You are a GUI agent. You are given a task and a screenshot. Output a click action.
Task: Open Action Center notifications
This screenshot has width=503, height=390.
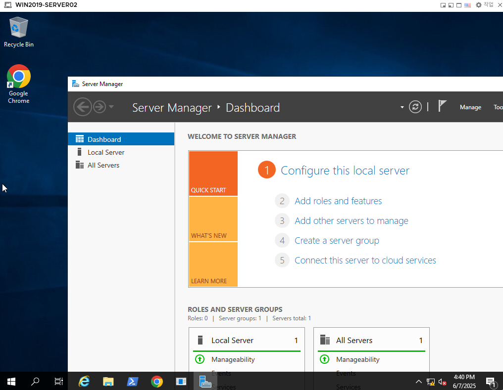tap(491, 382)
